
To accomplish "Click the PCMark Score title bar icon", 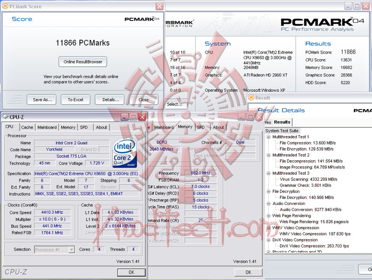I will 5,7.
